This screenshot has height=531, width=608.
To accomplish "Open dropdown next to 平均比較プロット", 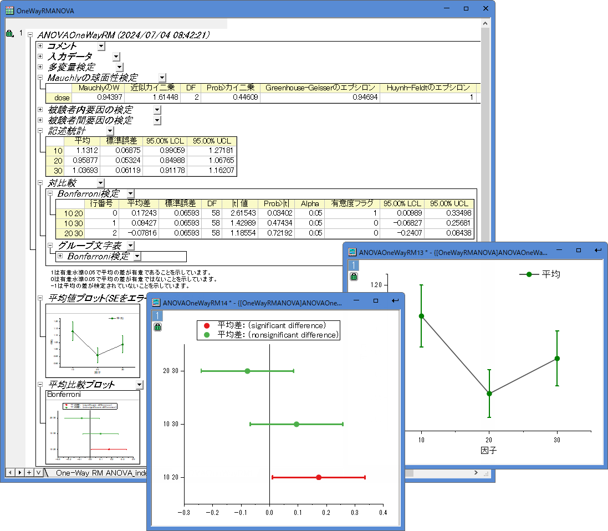I will [139, 385].
